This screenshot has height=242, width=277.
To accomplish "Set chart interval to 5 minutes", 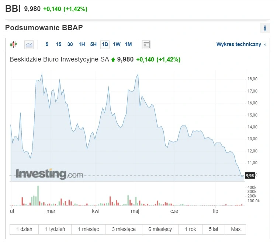I will click(x=47, y=44).
